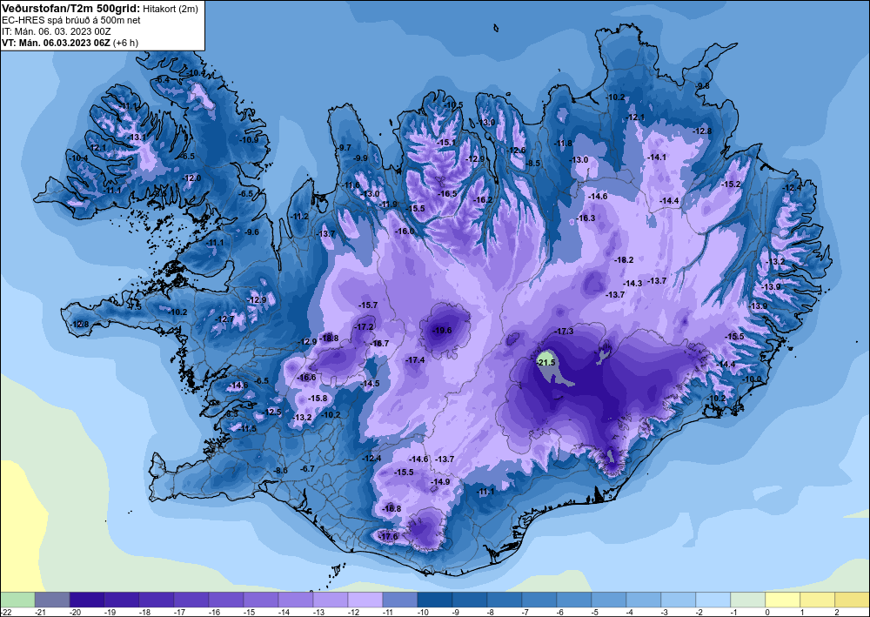Click the -17.2 temperature label
870x617 pixels.
pyautogui.click(x=364, y=327)
